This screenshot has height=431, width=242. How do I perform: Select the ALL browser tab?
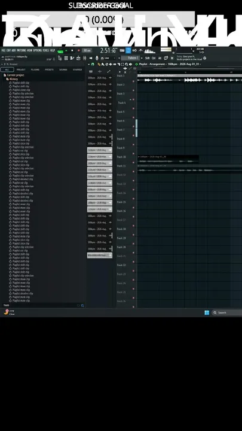(x=7, y=69)
